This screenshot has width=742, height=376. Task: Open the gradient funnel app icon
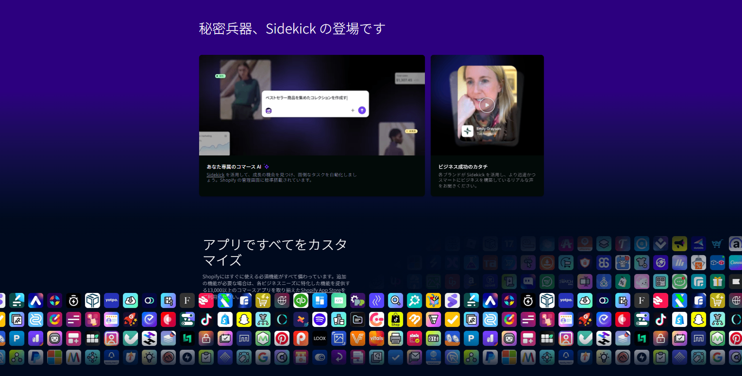click(x=434, y=319)
